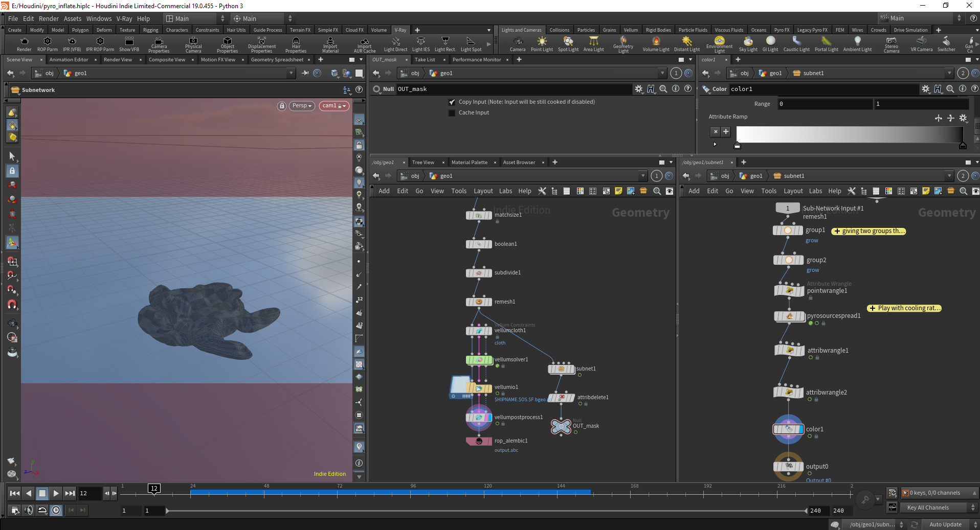980x530 pixels.
Task: Click frame 12 timeline marker
Action: click(x=154, y=489)
